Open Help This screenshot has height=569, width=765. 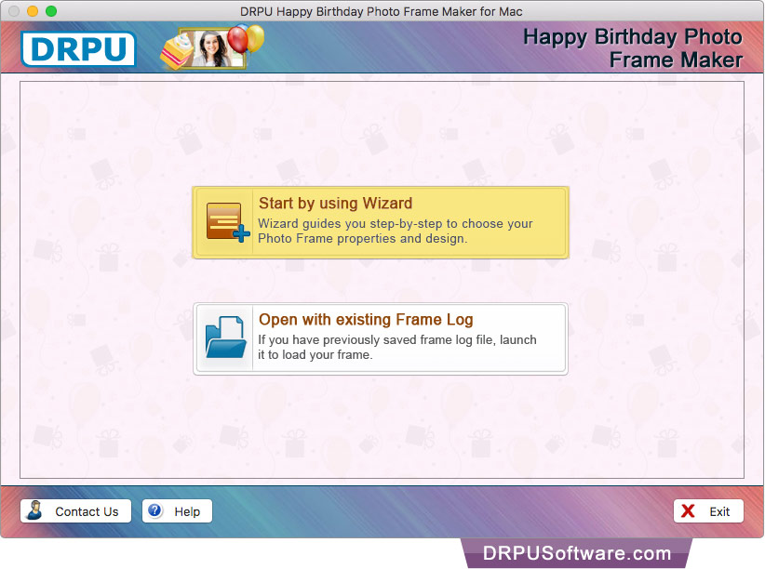click(177, 511)
